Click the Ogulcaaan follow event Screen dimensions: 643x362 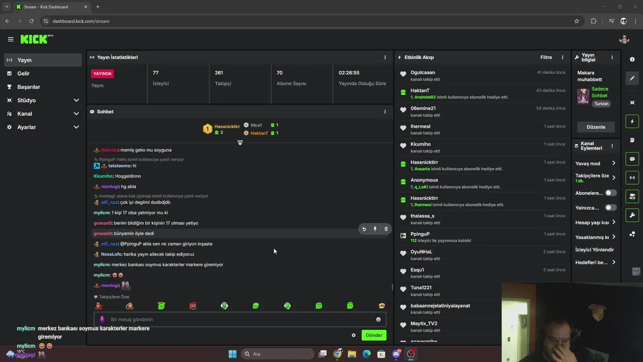482,76
